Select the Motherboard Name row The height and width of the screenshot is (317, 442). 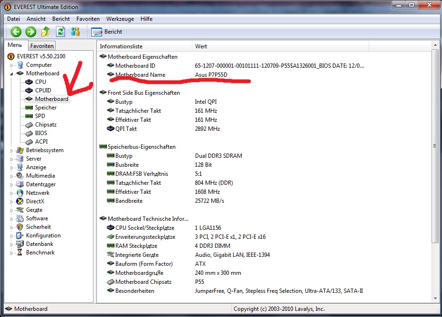(x=167, y=75)
